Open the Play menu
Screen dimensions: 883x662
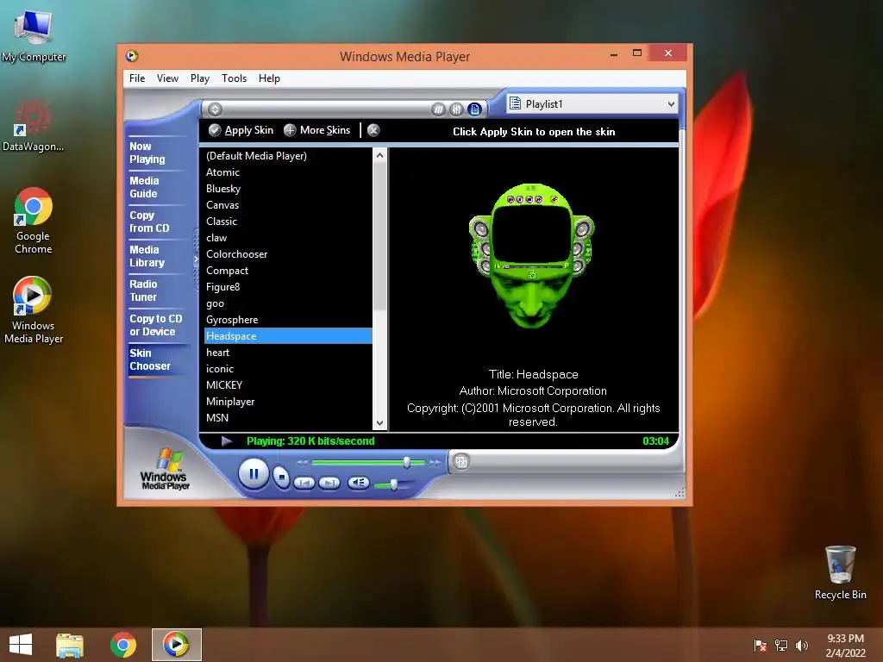200,78
